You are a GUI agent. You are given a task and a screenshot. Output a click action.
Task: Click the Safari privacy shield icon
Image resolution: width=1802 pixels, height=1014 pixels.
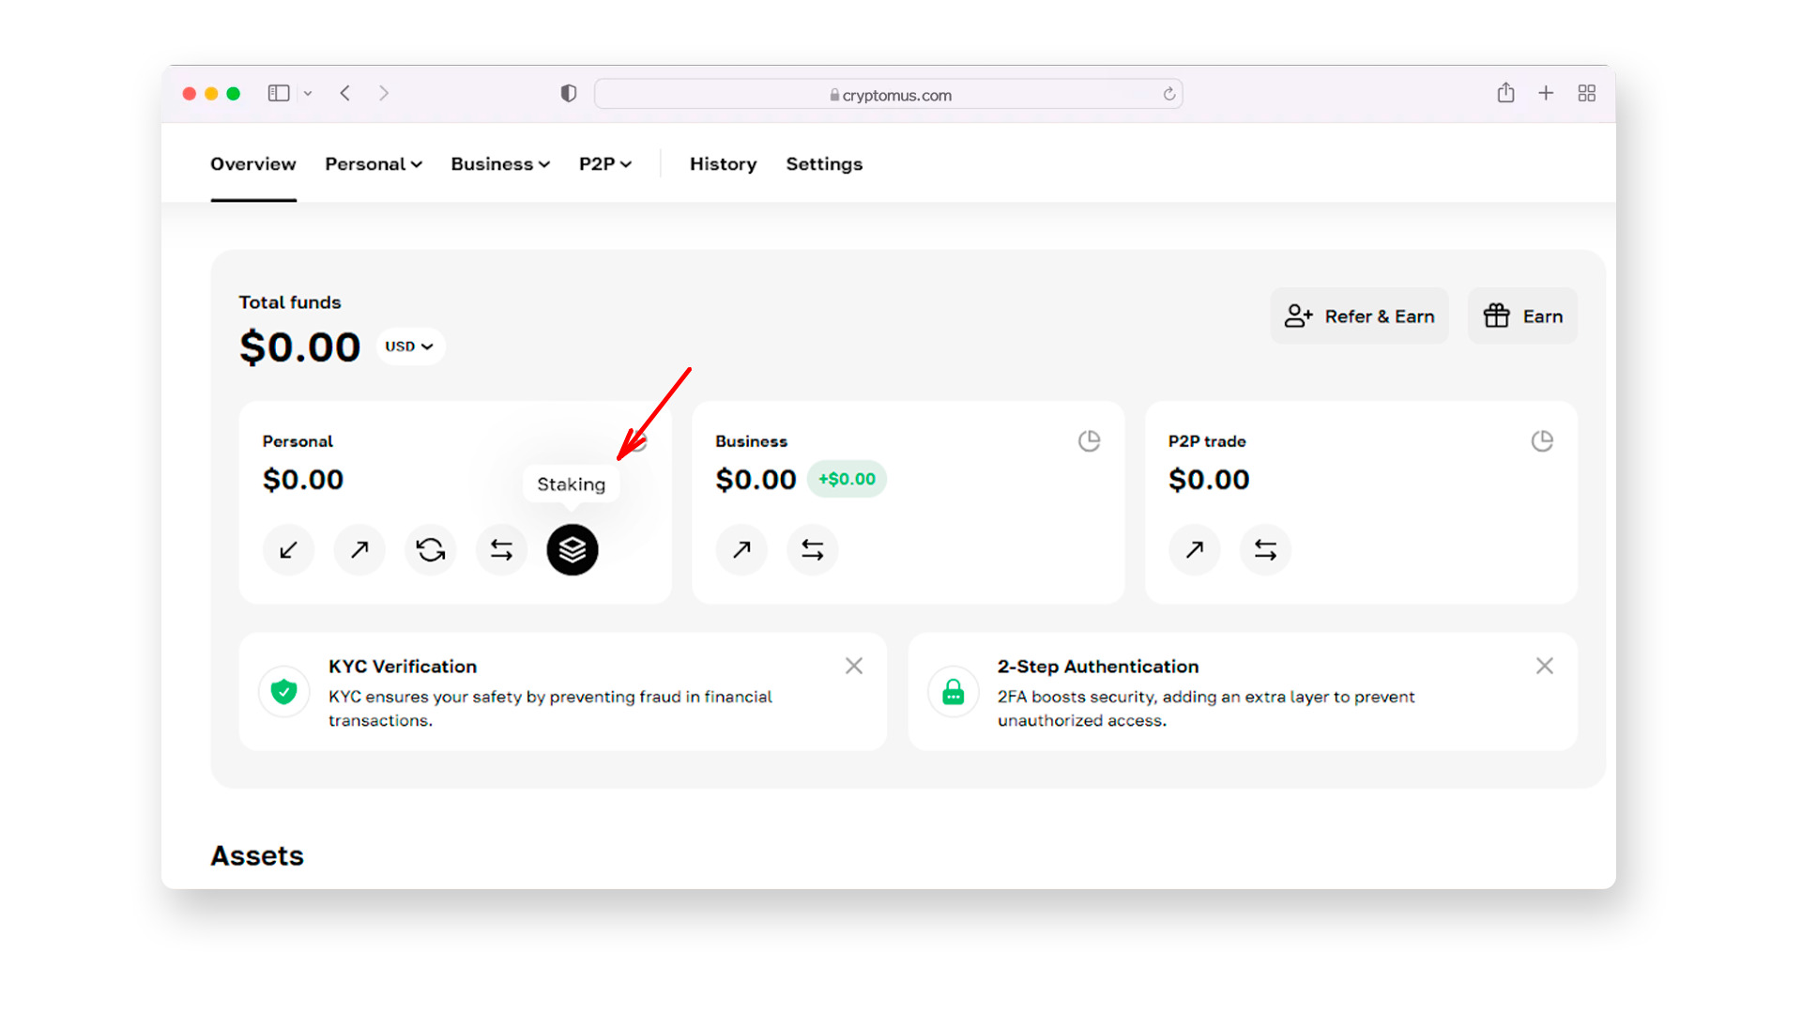[568, 93]
